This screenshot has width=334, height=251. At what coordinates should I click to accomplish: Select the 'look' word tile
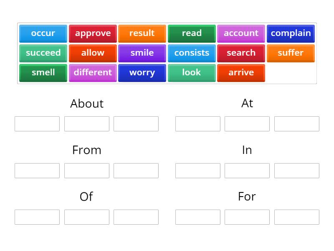(192, 73)
